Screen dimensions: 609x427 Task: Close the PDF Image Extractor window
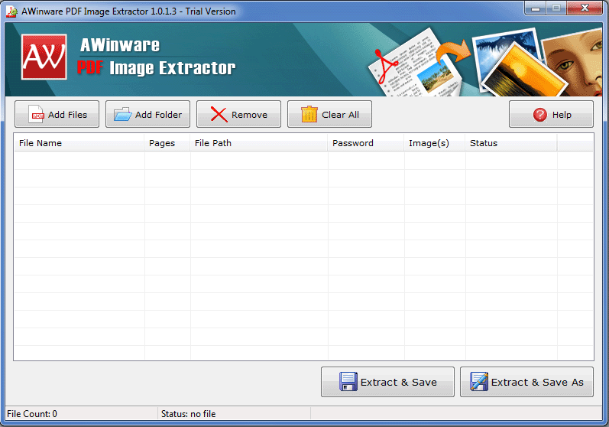(585, 9)
